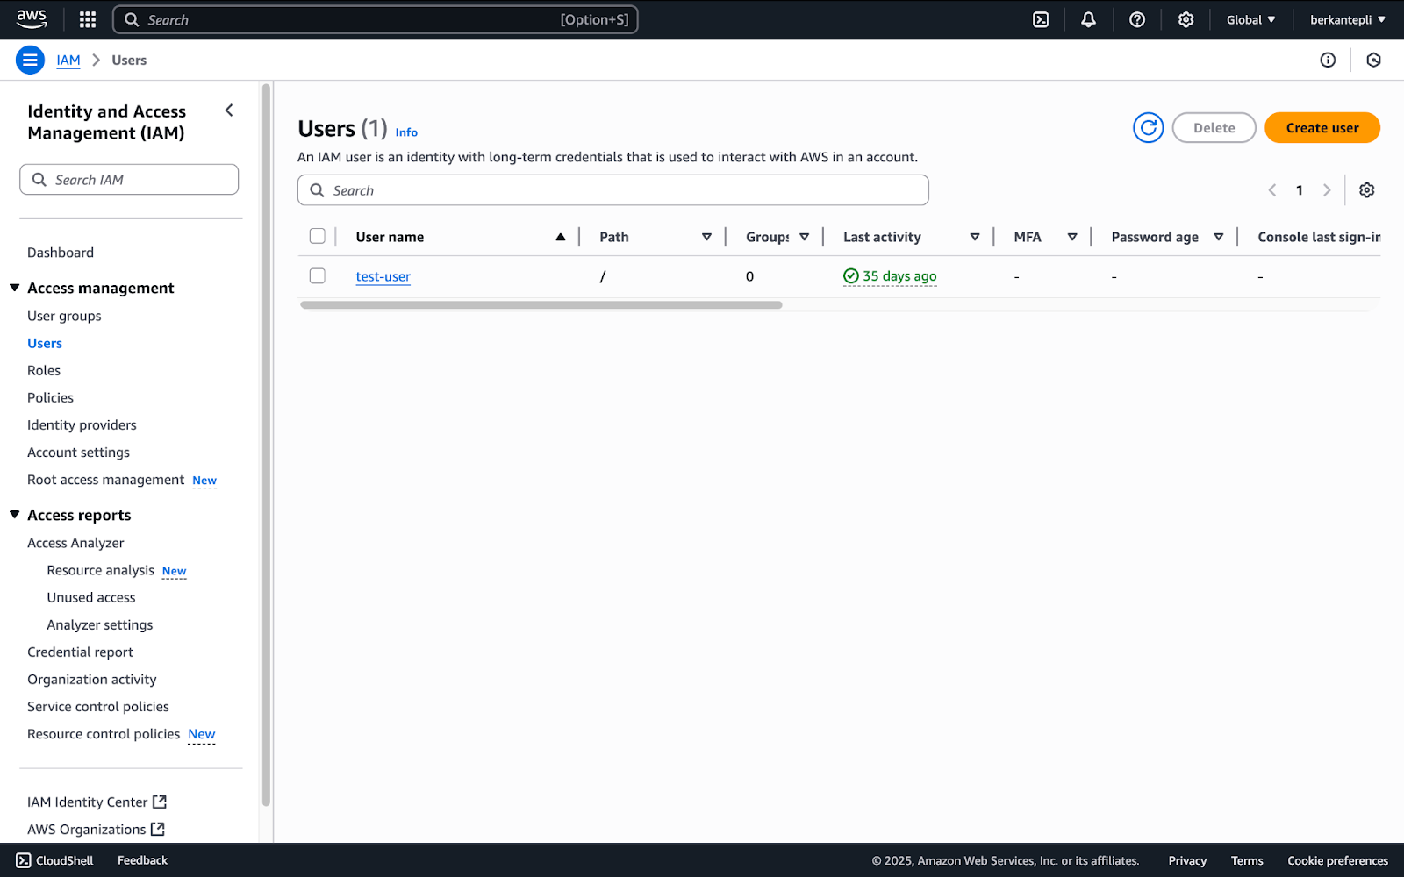
Task: Go to Policies page
Action: [50, 397]
